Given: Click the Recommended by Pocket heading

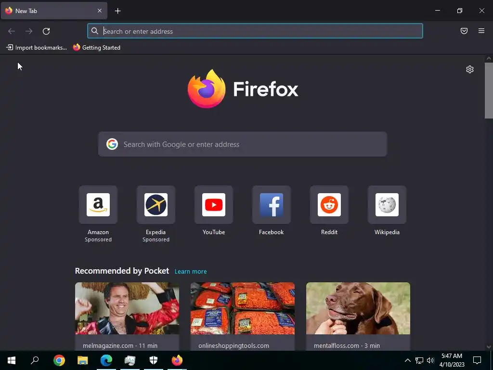Looking at the screenshot, I should click(122, 271).
